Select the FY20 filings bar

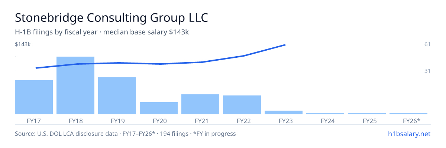[x=159, y=108]
